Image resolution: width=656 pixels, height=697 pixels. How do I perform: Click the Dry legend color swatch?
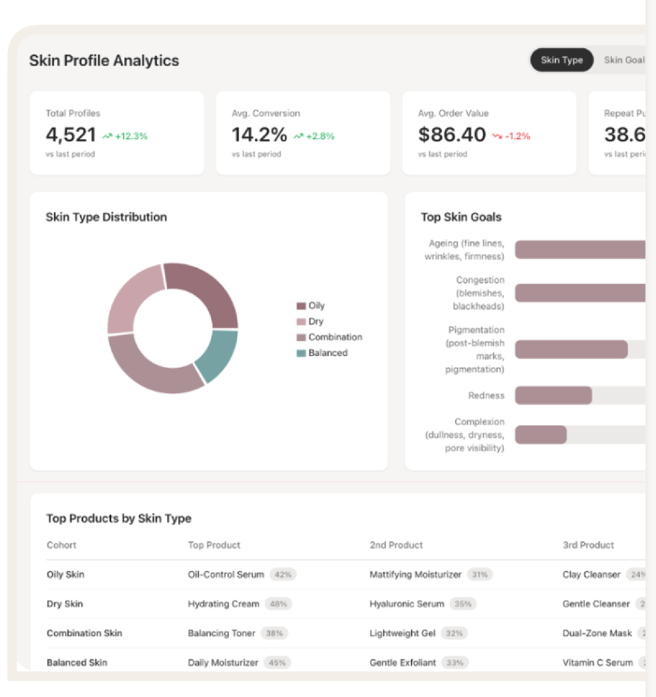301,322
